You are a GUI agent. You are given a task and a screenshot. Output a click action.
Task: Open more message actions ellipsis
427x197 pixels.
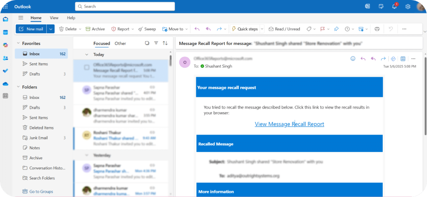[x=413, y=59]
